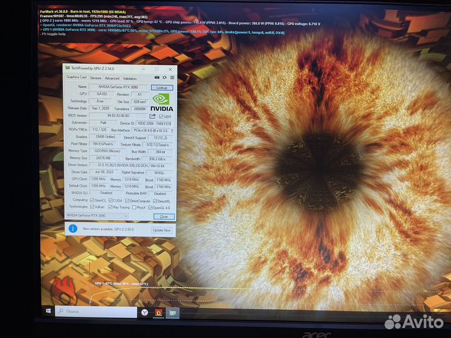
Task: Click the 8 nm Technology value
Action: (100, 101)
